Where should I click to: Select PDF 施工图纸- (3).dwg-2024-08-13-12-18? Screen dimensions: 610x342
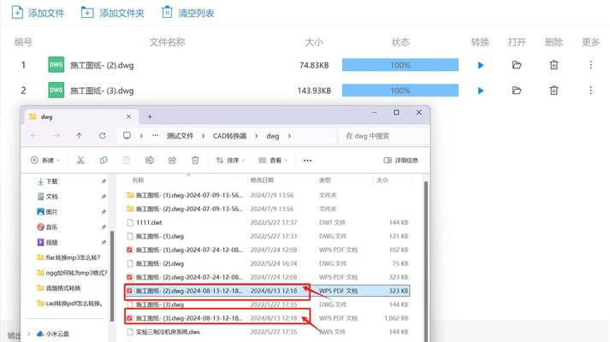(x=267, y=318)
